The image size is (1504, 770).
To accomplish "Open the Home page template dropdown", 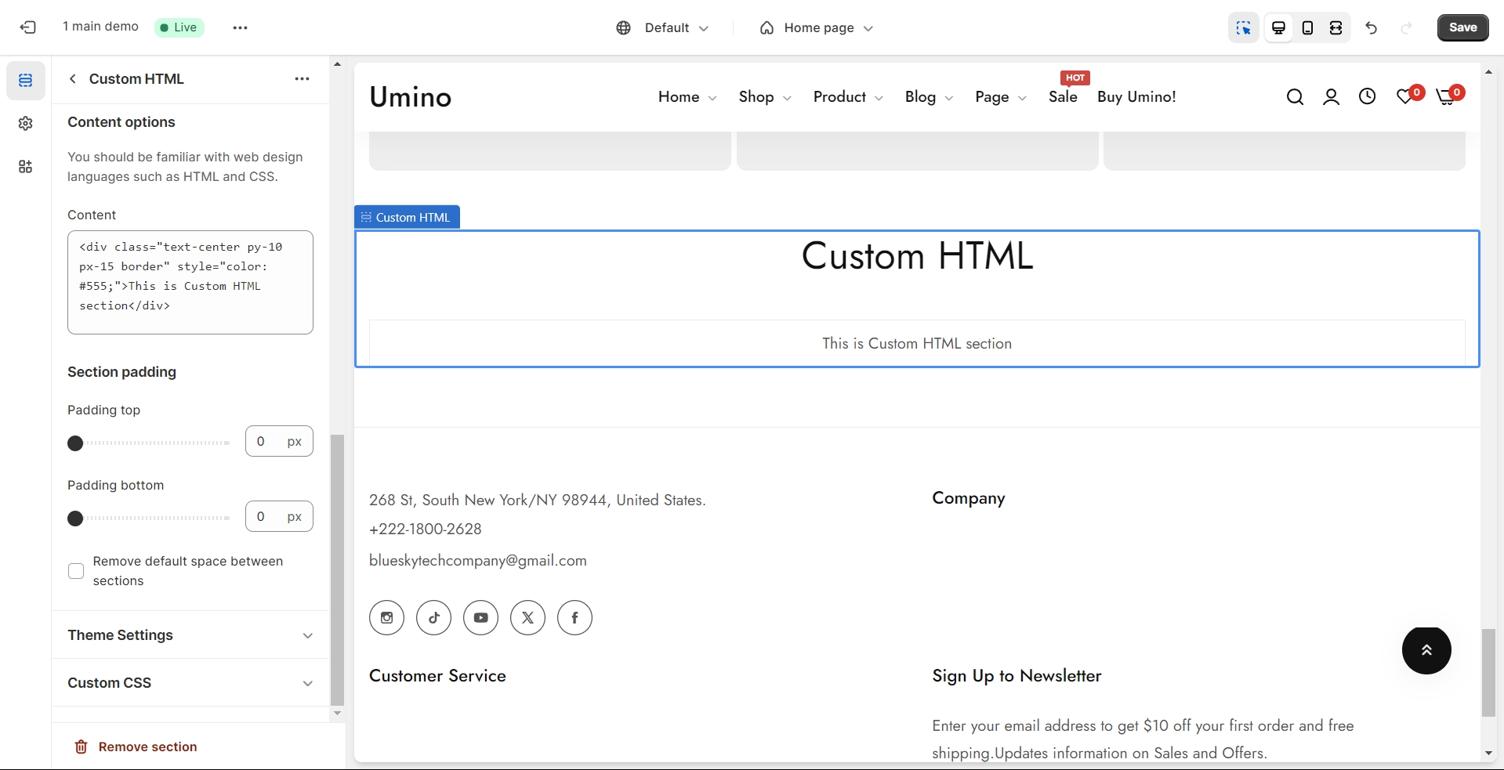I will pyautogui.click(x=816, y=27).
